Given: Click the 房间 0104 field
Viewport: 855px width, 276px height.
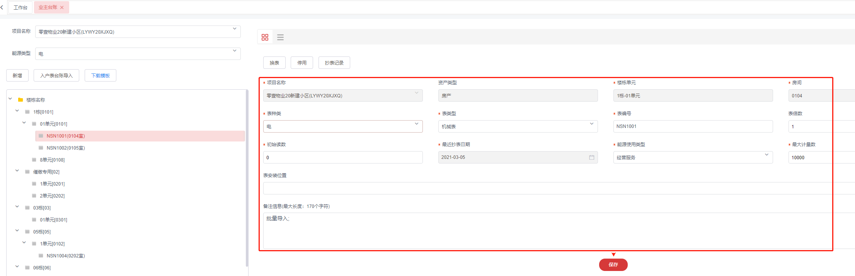Looking at the screenshot, I should pos(822,95).
